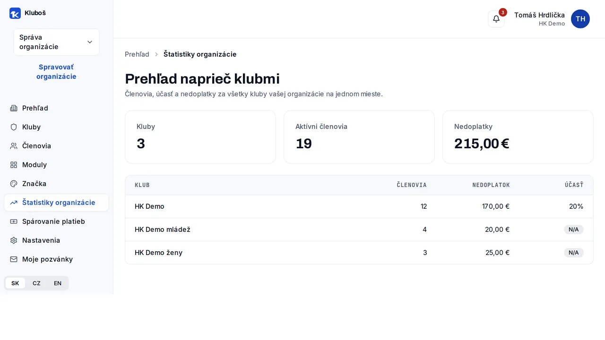This screenshot has height=340, width=605.
Task: Click the Moje pozvánky envelope icon
Action: coord(14,259)
